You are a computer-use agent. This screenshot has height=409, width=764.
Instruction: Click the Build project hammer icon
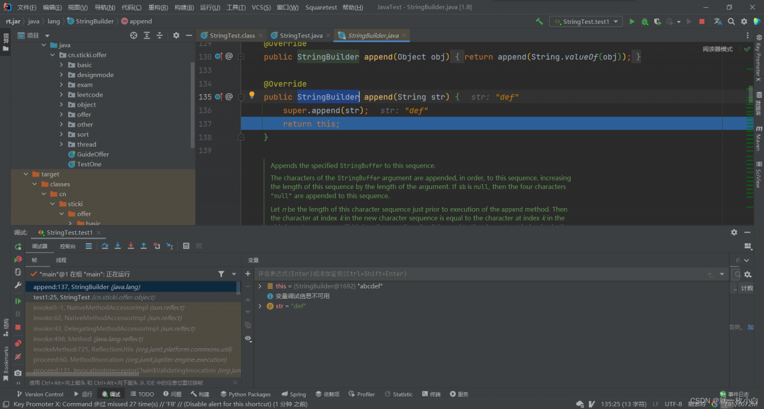pos(540,21)
